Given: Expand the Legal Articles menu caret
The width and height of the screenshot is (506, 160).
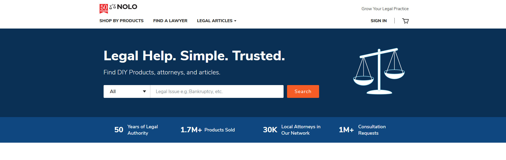Looking at the screenshot, I should [x=235, y=21].
